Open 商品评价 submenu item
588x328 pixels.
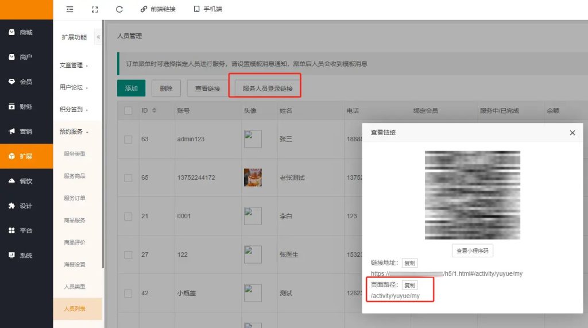pos(75,242)
